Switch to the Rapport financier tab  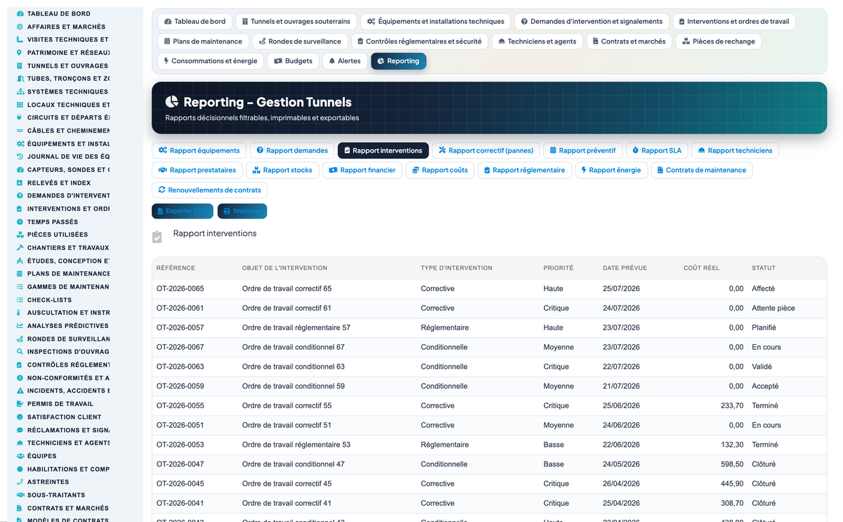coord(362,170)
